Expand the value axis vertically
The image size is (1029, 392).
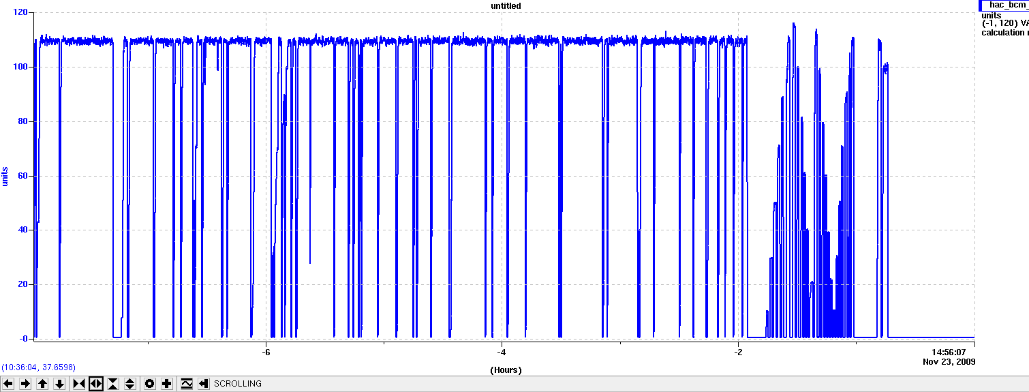(130, 384)
